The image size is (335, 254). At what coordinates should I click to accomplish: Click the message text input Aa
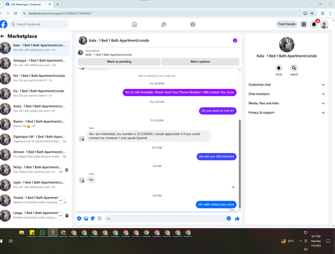click(x=168, y=219)
